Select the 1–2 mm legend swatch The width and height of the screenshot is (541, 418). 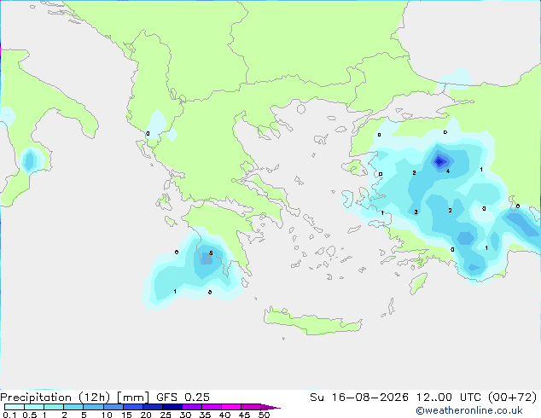point(54,407)
